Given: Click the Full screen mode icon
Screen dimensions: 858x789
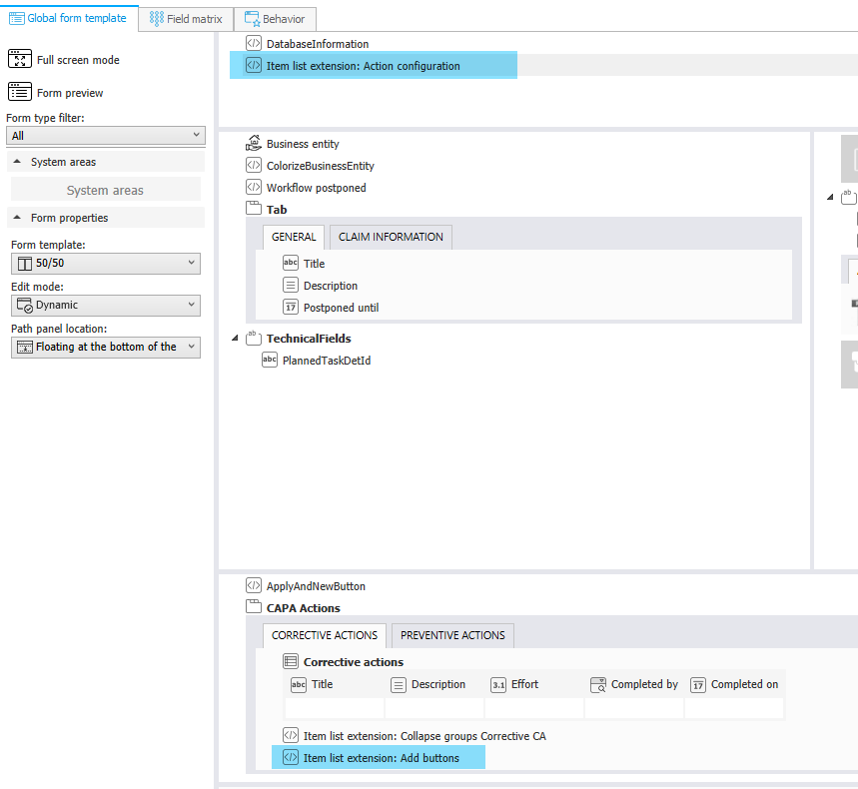Looking at the screenshot, I should [x=20, y=60].
